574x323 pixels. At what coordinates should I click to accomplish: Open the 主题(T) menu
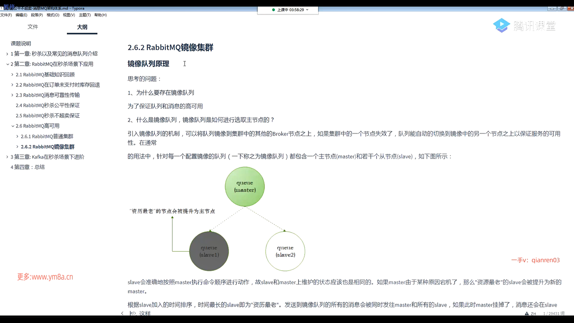(x=85, y=15)
